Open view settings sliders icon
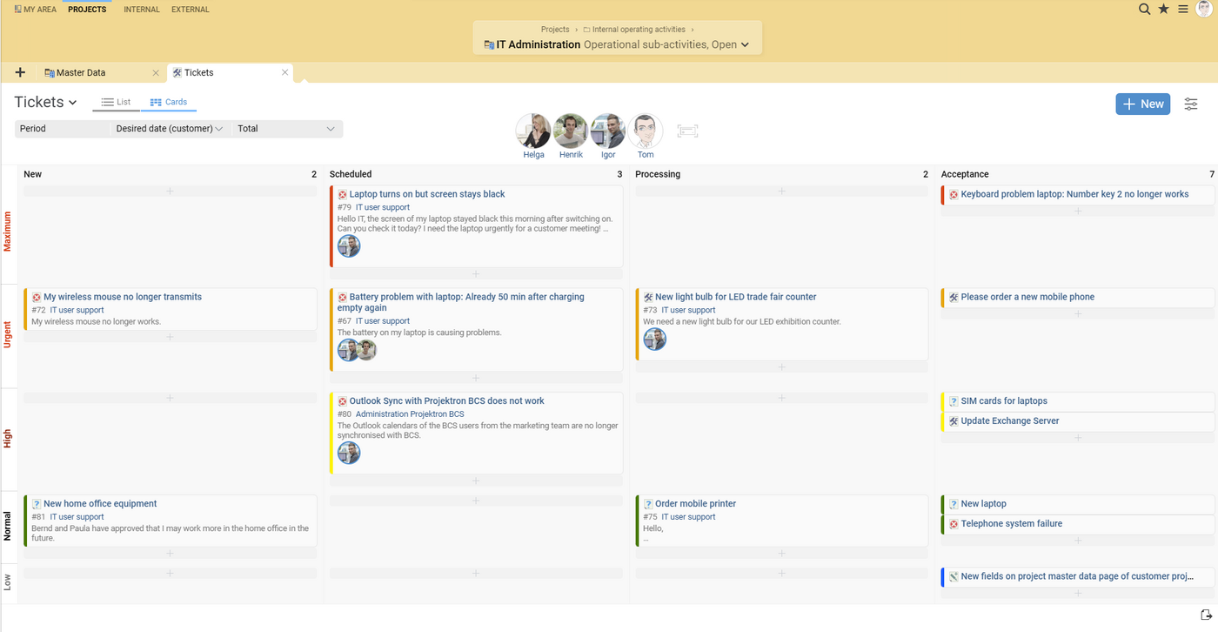The height and width of the screenshot is (632, 1218). tap(1191, 104)
